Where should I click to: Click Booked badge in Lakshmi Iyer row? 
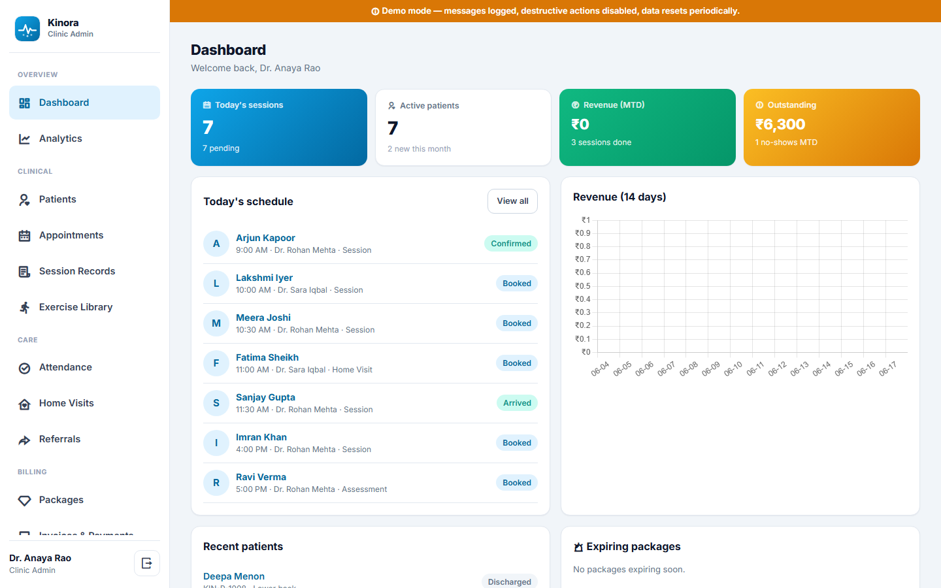(517, 284)
